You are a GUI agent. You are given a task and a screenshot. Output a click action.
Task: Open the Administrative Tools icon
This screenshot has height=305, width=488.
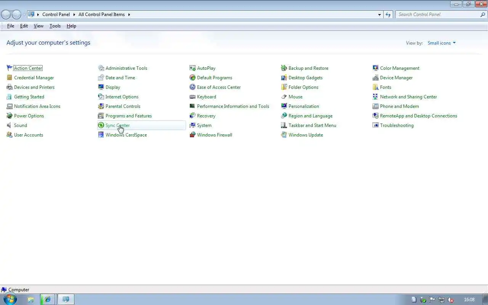click(101, 68)
